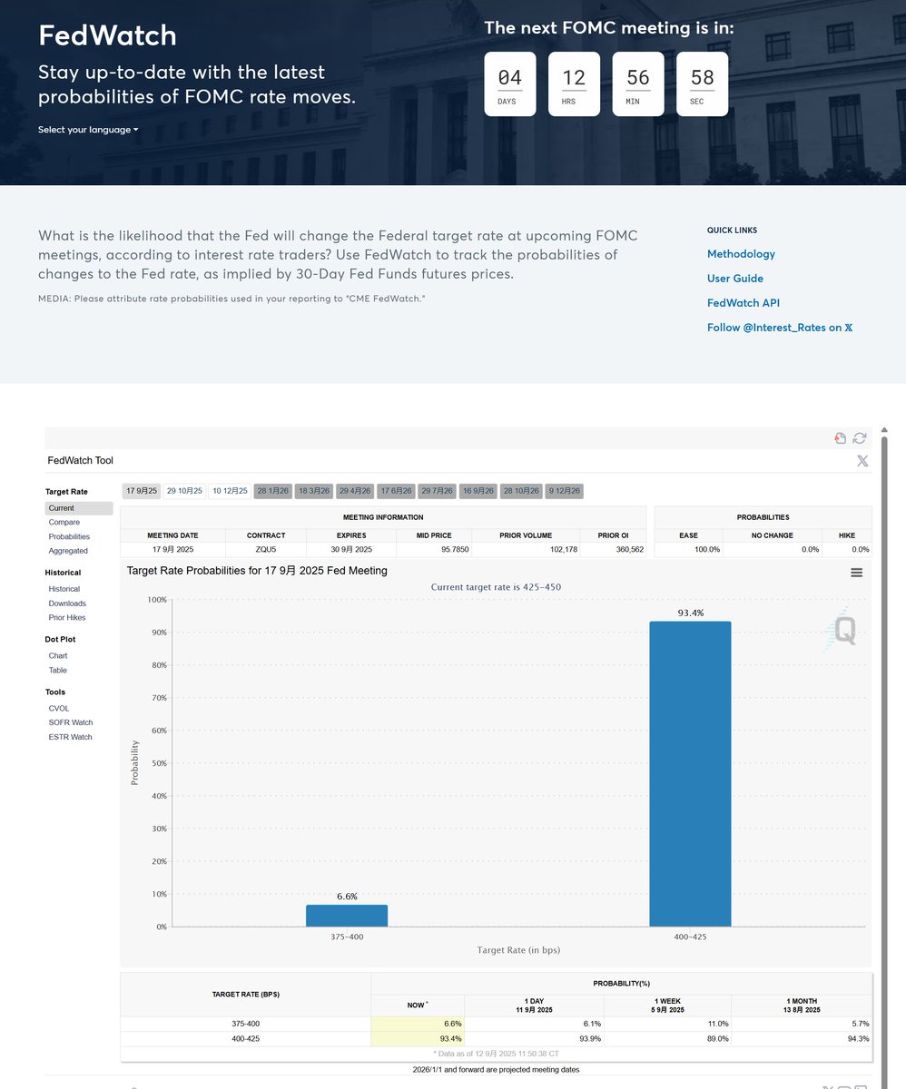Click the DAYS countdown box showing 04
The image size is (906, 1089).
point(510,83)
